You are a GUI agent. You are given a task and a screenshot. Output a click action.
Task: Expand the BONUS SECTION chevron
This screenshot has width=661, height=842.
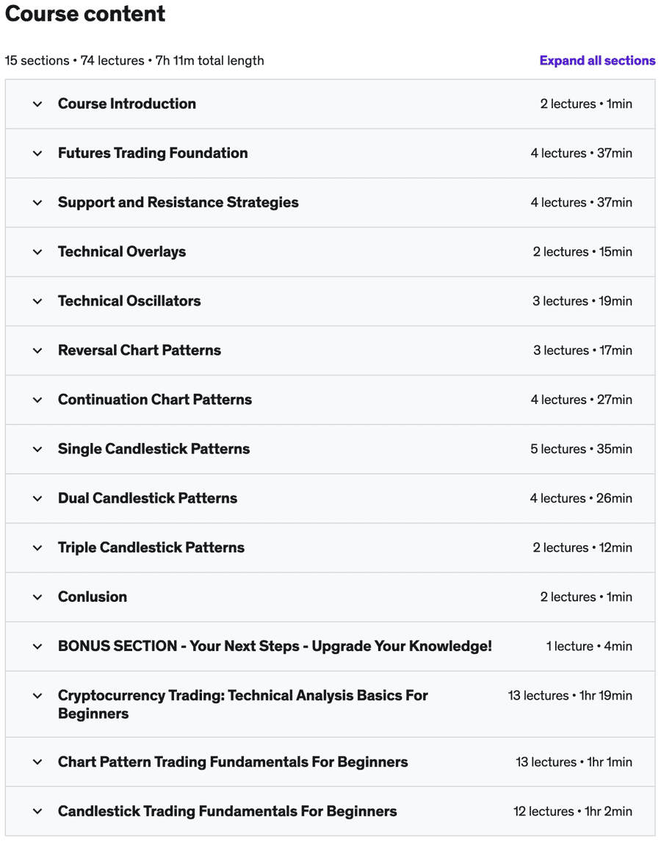(37, 647)
